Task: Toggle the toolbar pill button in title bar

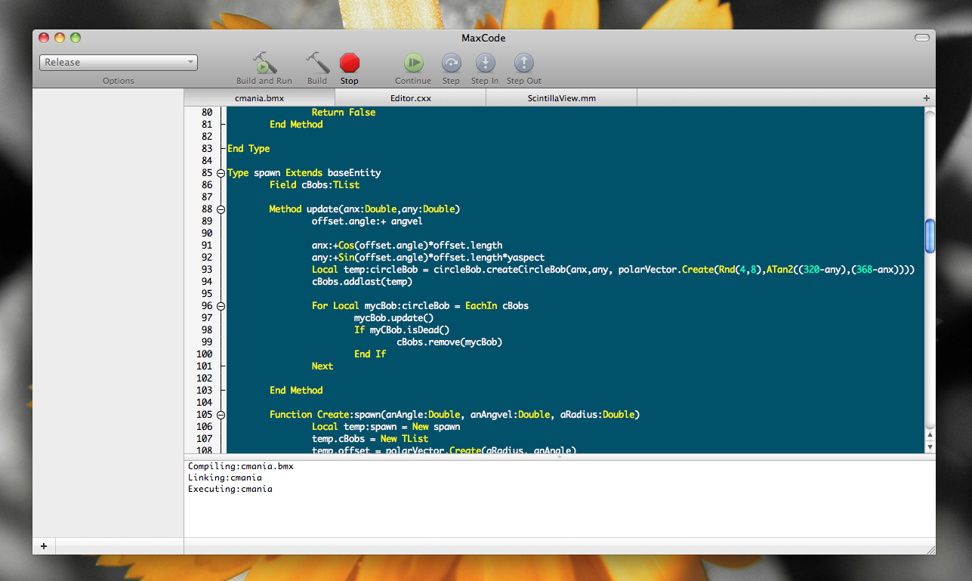Action: point(921,38)
